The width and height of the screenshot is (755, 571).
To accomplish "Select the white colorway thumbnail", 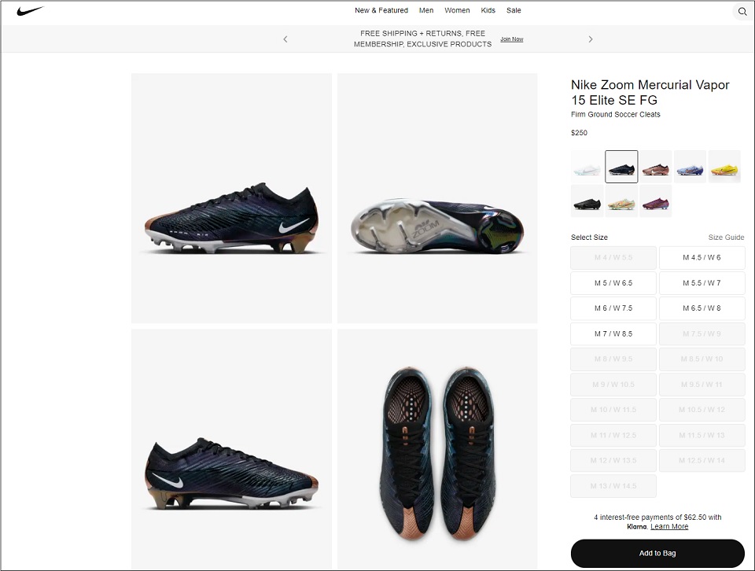I will pos(587,167).
